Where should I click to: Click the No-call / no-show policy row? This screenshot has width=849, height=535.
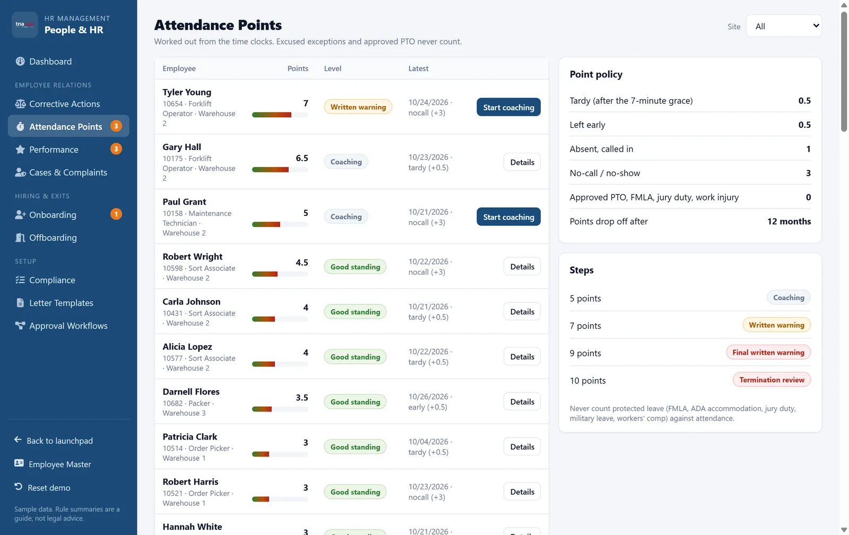(690, 173)
